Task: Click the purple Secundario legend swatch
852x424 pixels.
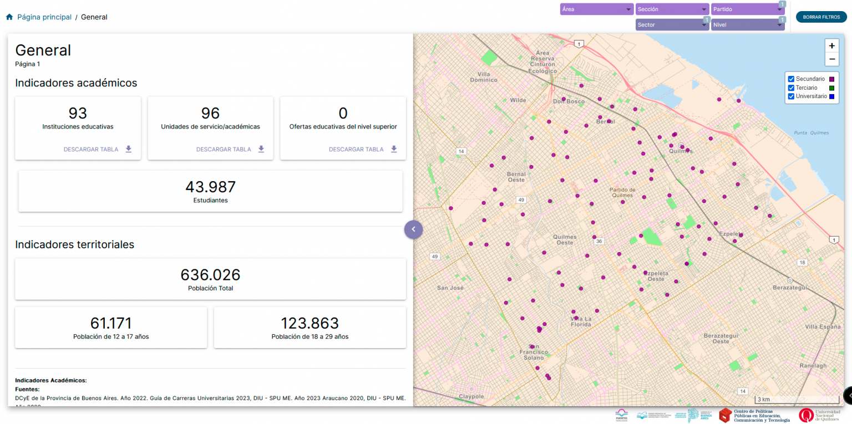Action: [x=831, y=79]
